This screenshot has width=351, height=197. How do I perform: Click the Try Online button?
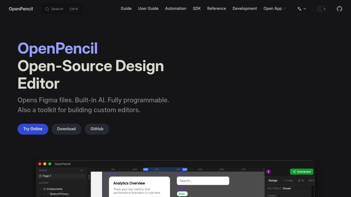(33, 129)
